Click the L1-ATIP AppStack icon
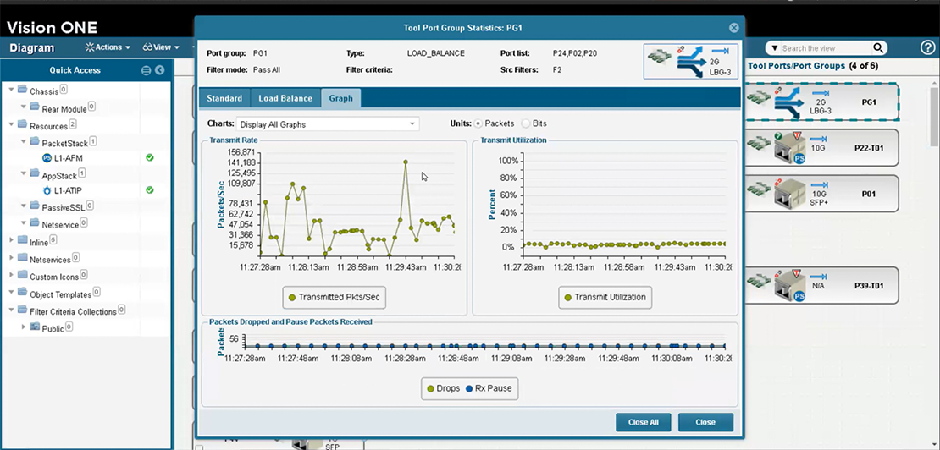This screenshot has width=940, height=450. [x=47, y=191]
